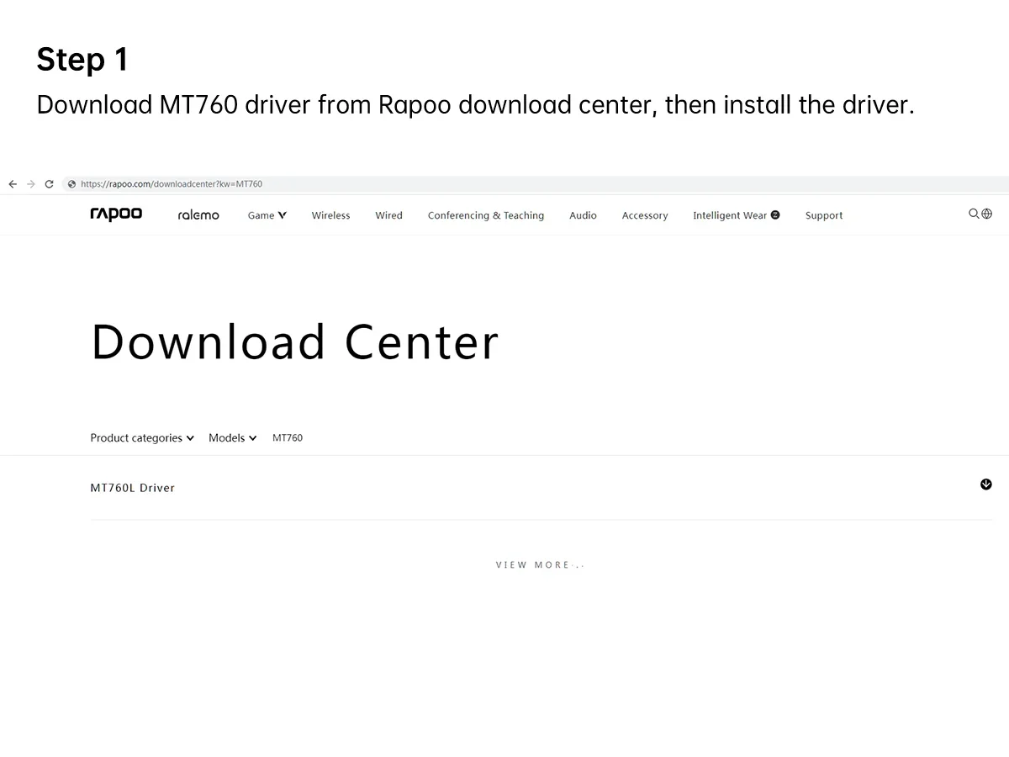Click the ralemo brand logo
Viewport: 1009px width, 757px height.
(x=198, y=215)
